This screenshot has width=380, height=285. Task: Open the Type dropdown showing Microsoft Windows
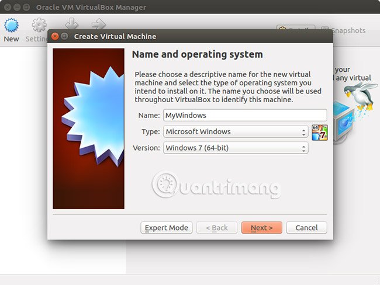coord(236,132)
